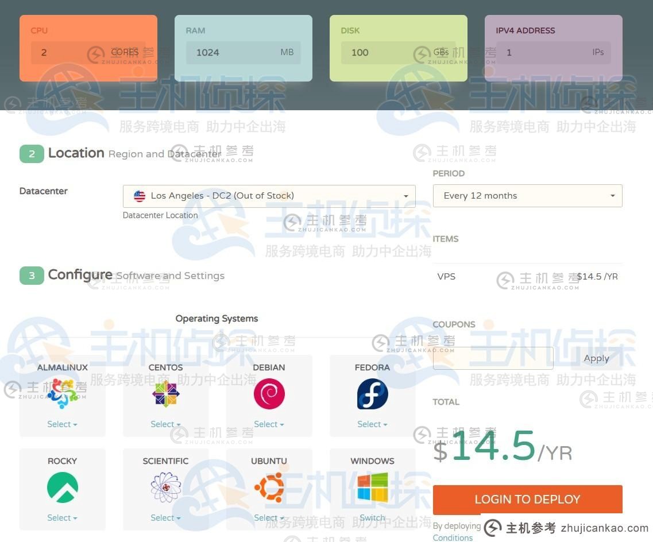Click the US flag beside Los Angeles
Viewport: 653px width, 542px height.
click(x=139, y=196)
